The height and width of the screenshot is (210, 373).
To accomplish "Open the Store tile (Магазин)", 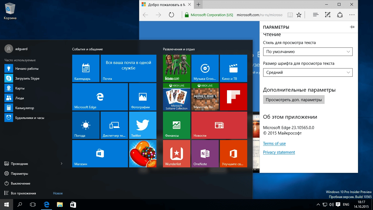I will [x=100, y=154].
